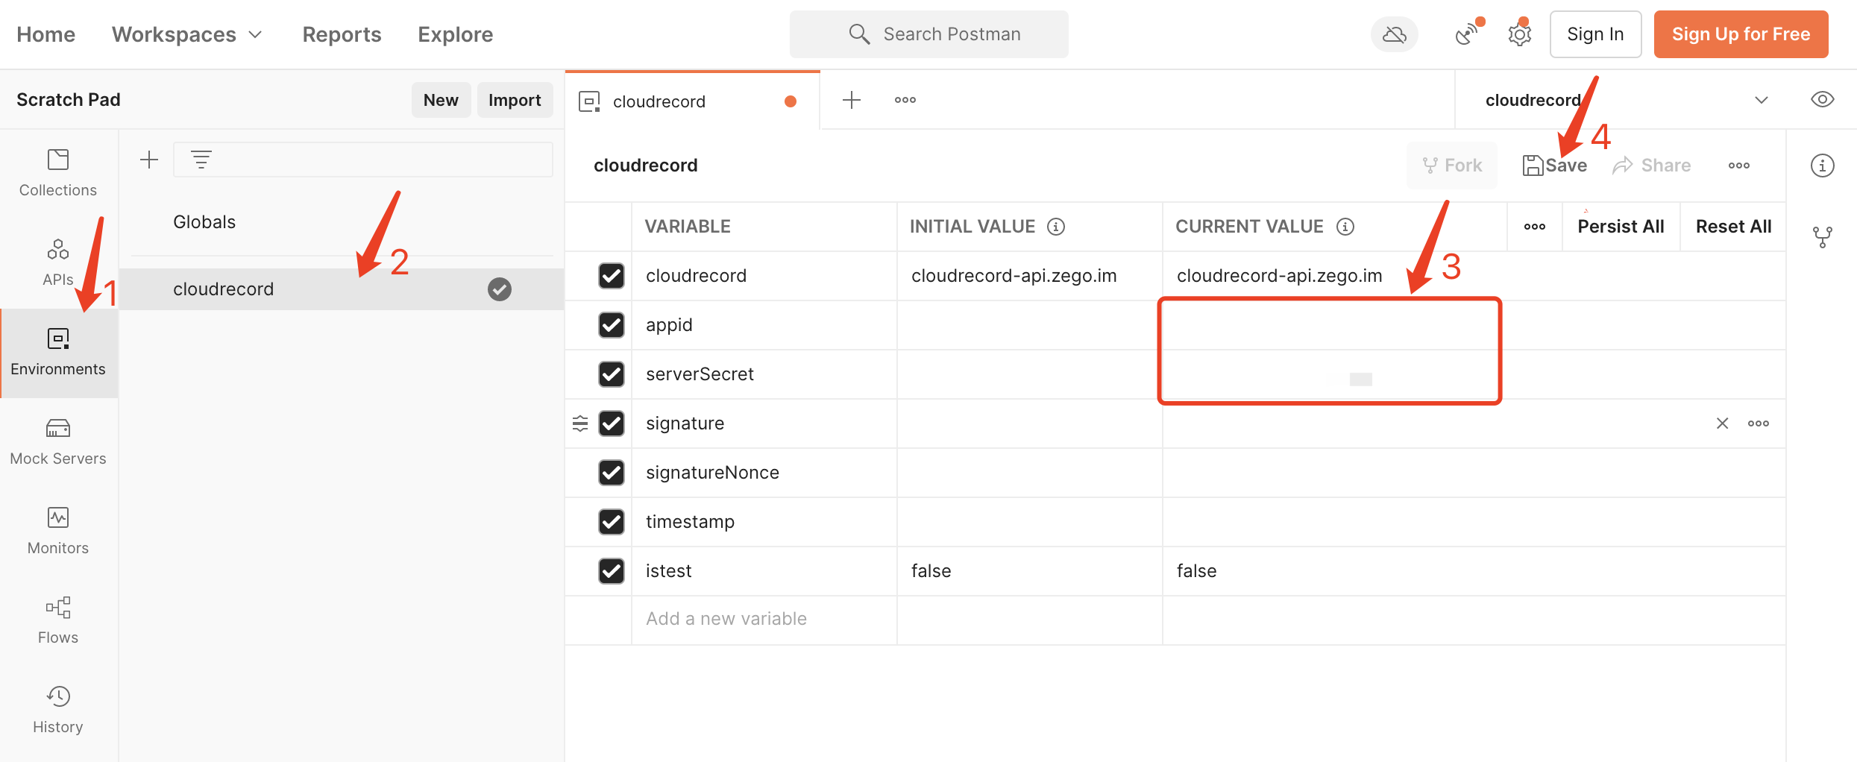Uncheck the appid variable checkbox
This screenshot has height=762, width=1857.
pos(612,325)
